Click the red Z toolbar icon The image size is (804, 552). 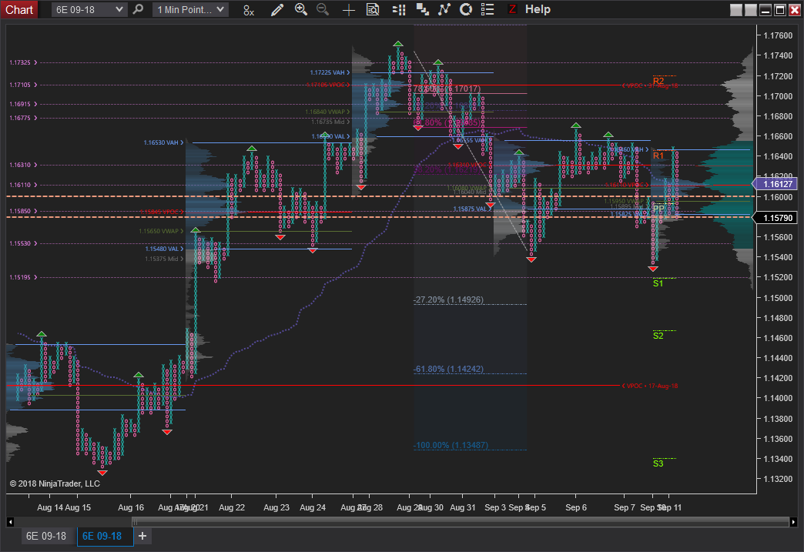pyautogui.click(x=512, y=9)
